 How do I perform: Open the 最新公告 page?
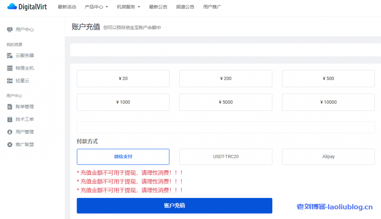[158, 6]
